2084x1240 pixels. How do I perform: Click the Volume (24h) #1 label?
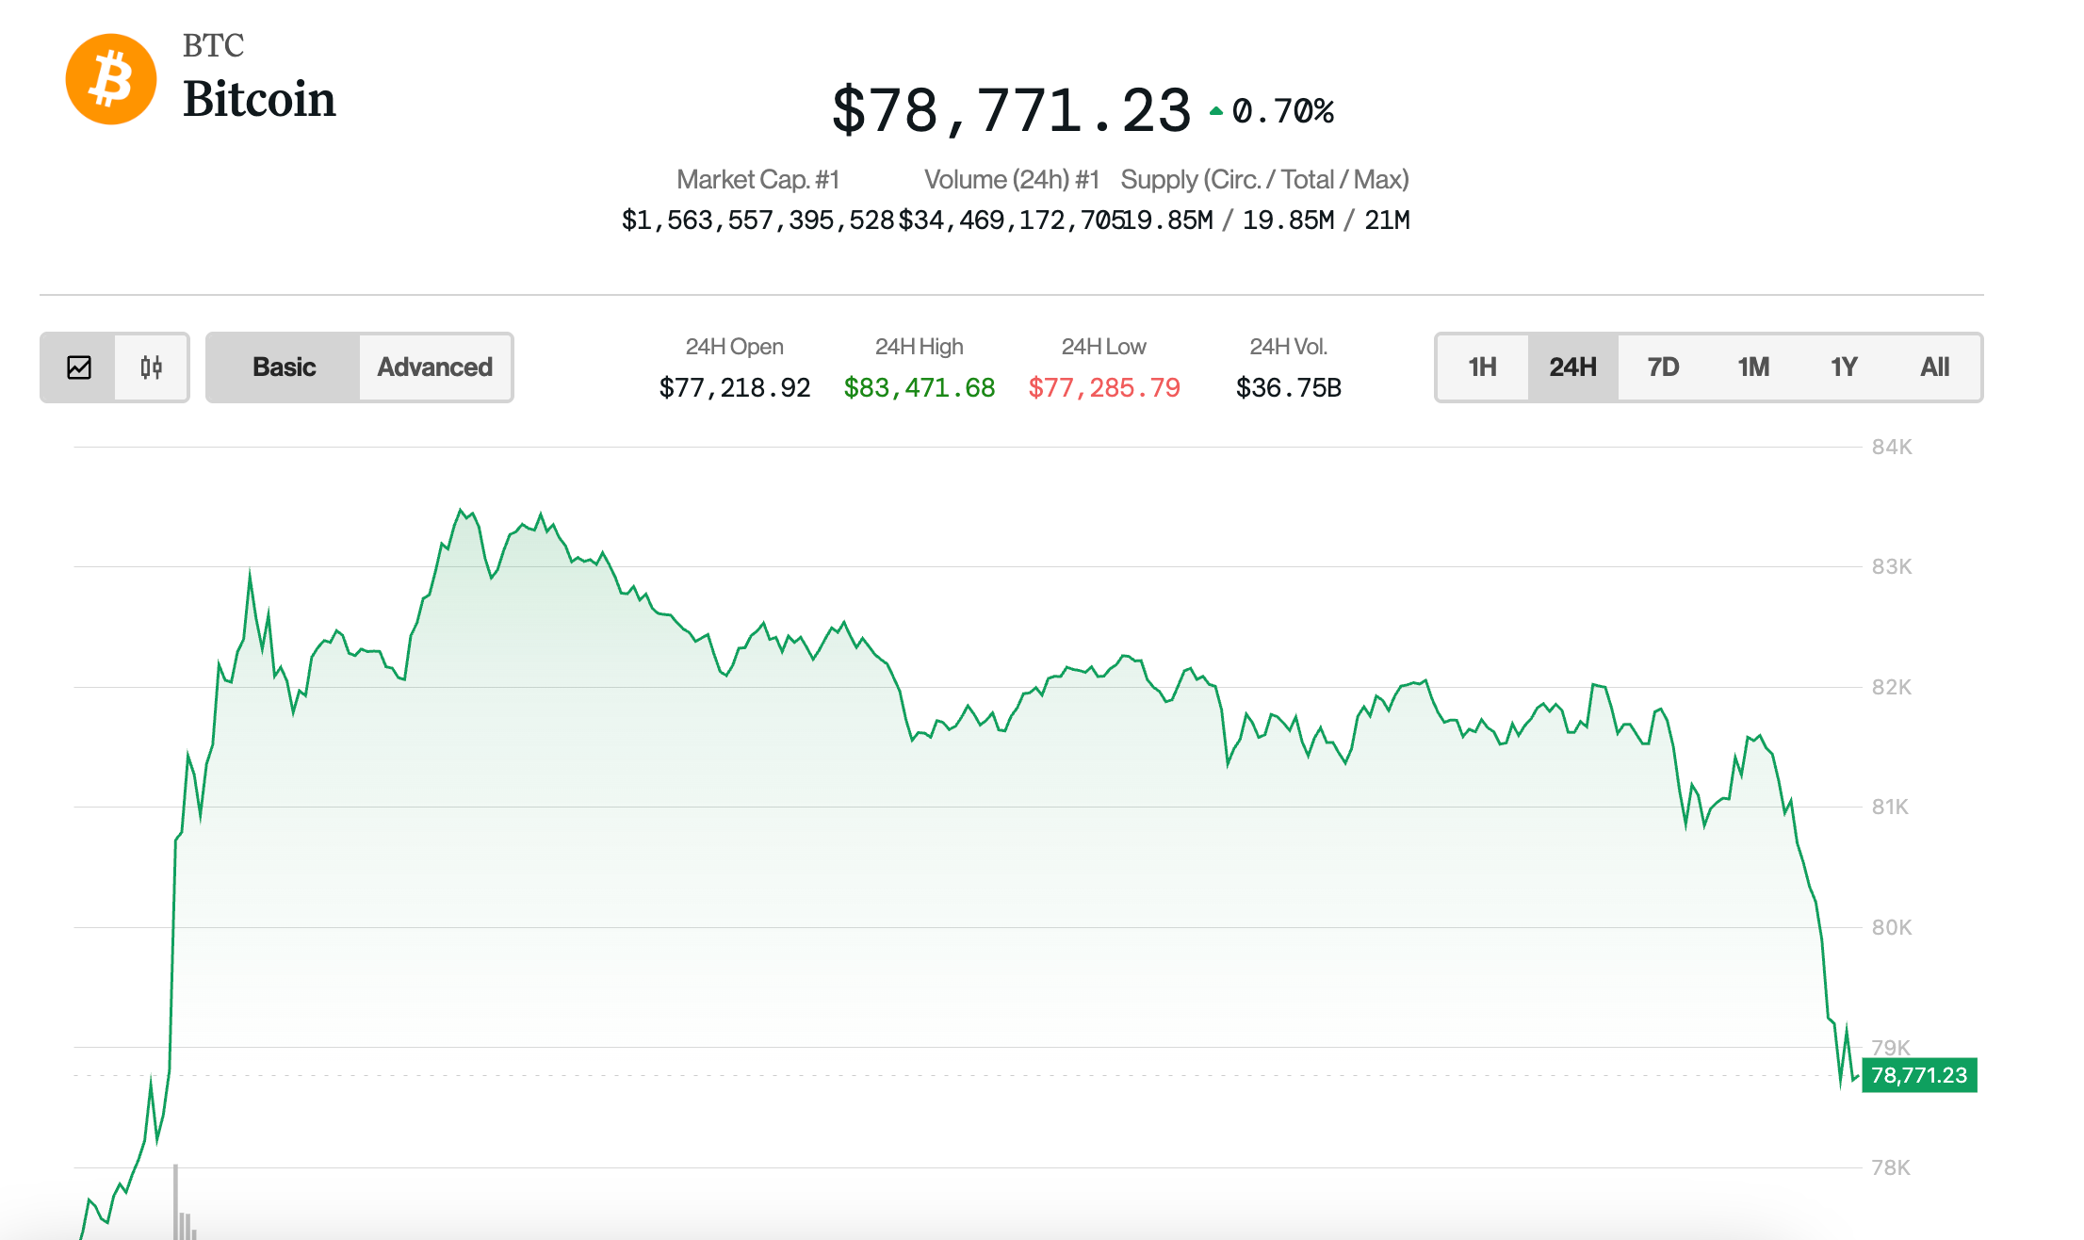pyautogui.click(x=1011, y=179)
